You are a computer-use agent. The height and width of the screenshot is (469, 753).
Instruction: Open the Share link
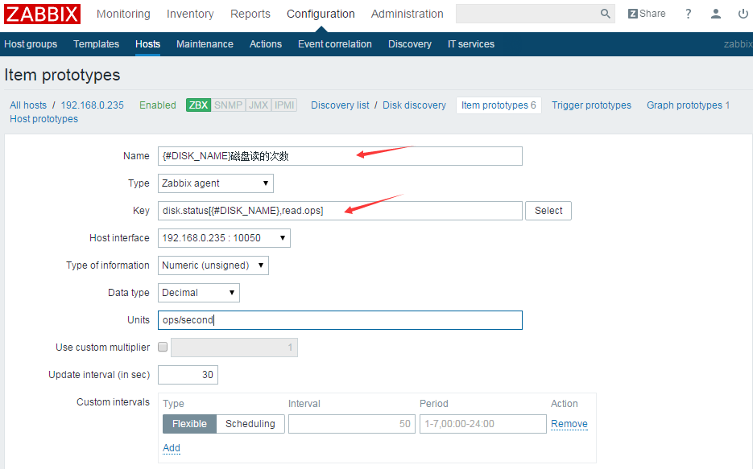point(647,14)
